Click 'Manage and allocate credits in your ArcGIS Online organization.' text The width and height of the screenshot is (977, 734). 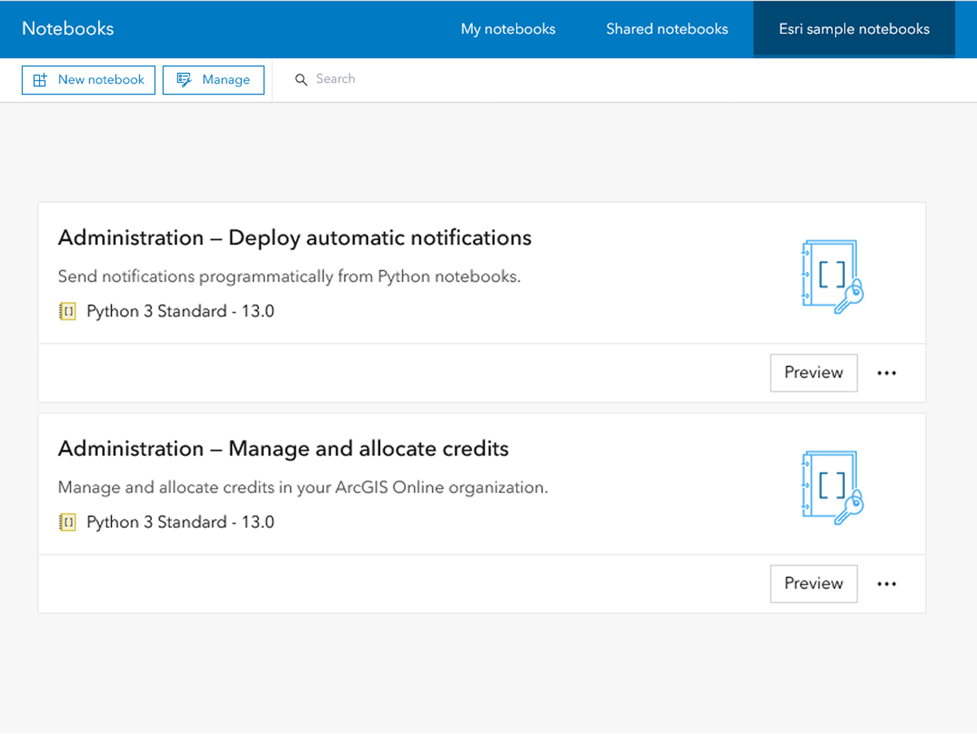[x=303, y=487]
